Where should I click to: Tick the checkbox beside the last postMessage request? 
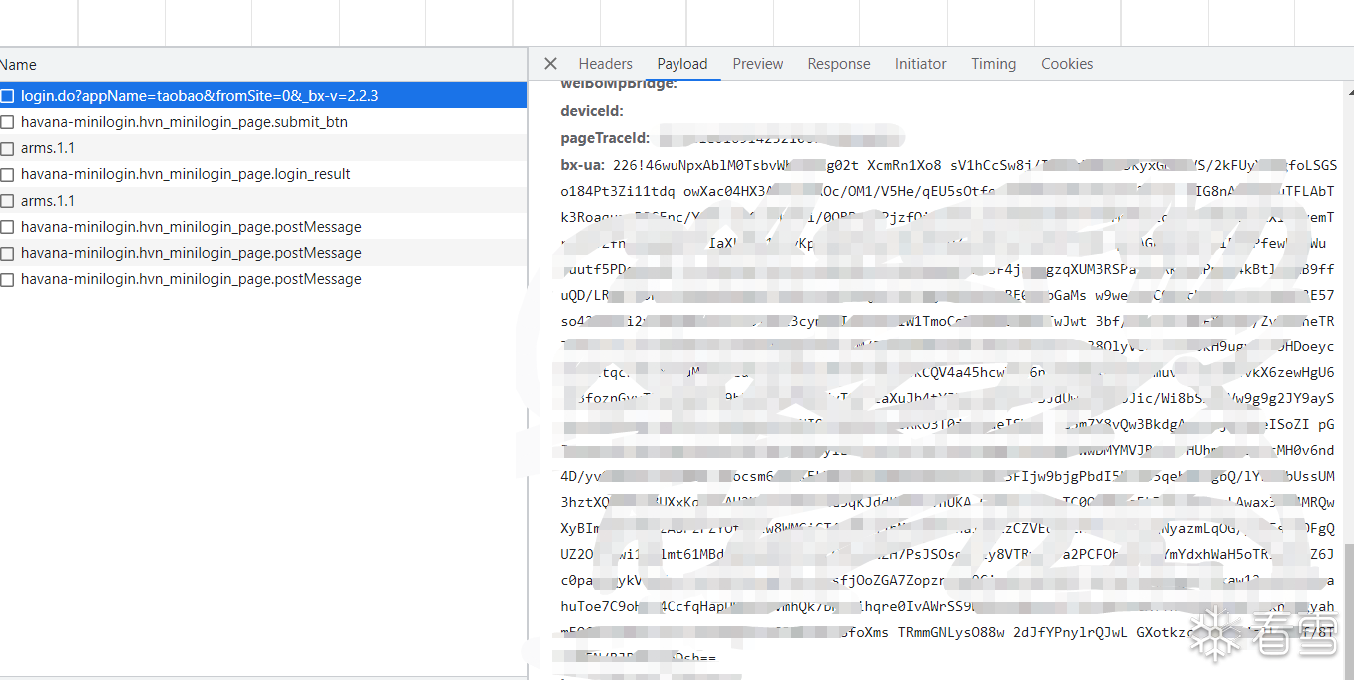point(7,279)
